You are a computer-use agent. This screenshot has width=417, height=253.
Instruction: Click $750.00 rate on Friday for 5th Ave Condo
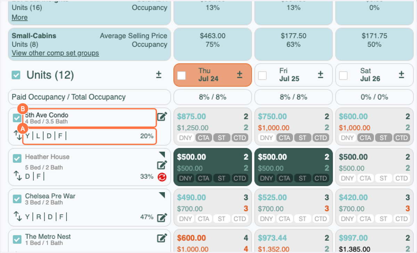coord(272,117)
